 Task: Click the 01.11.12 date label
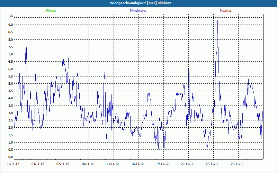[13, 164]
